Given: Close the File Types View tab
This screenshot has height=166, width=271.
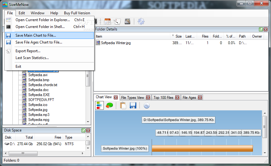Looking at the screenshot, I should (x=148, y=98).
